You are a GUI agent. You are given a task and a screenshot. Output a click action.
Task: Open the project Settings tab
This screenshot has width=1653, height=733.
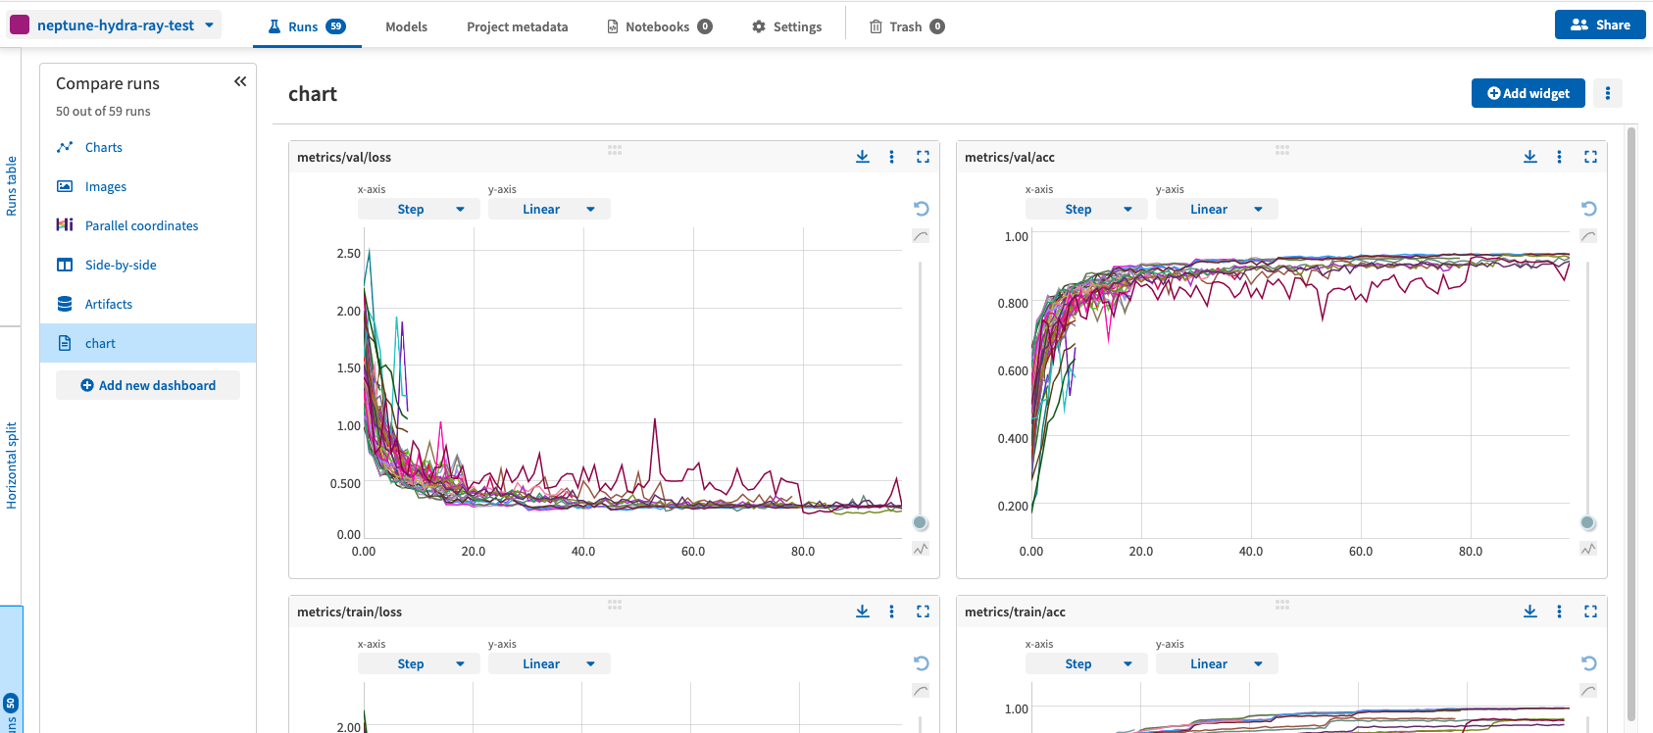point(786,26)
